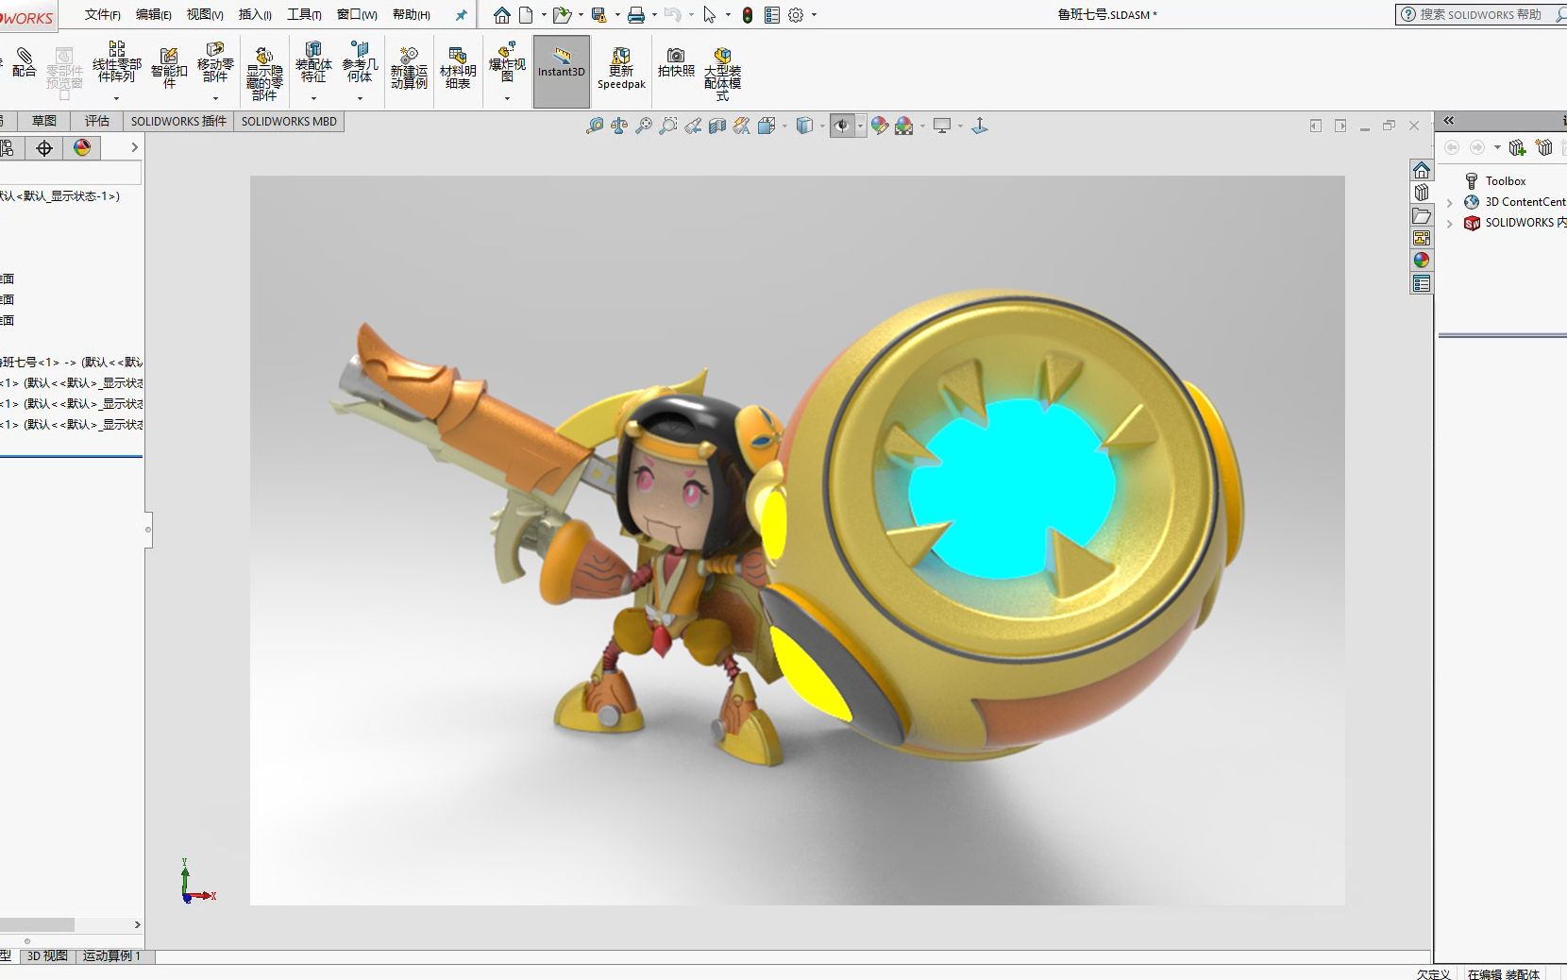This screenshot has width=1567, height=980.
Task: Open 文件(F) File menu
Action: (102, 14)
